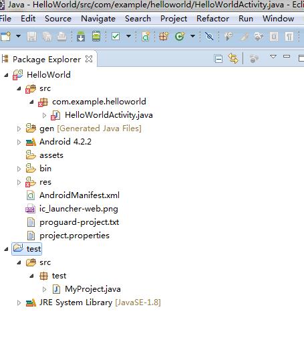The width and height of the screenshot is (304, 346).
Task: Select 'com.example.helloworld' package label
Action: [x=99, y=102]
